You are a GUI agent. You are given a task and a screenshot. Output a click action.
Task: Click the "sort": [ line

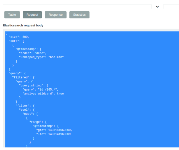[x=17, y=41]
